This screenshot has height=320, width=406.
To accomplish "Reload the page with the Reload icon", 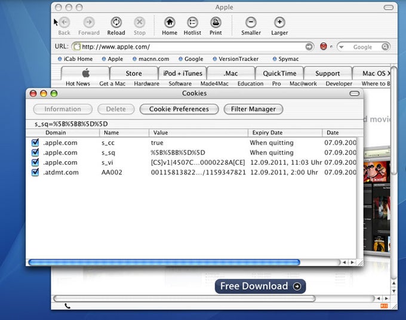I will [116, 23].
